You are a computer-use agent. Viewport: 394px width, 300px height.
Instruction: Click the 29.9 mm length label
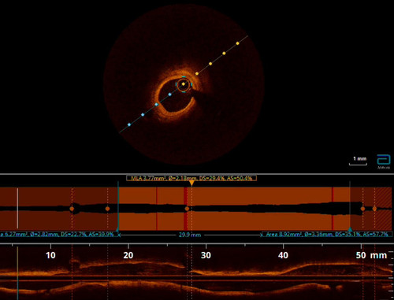coord(190,235)
